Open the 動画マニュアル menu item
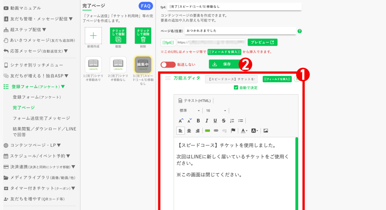386x210 pixels. click(x=22, y=8)
